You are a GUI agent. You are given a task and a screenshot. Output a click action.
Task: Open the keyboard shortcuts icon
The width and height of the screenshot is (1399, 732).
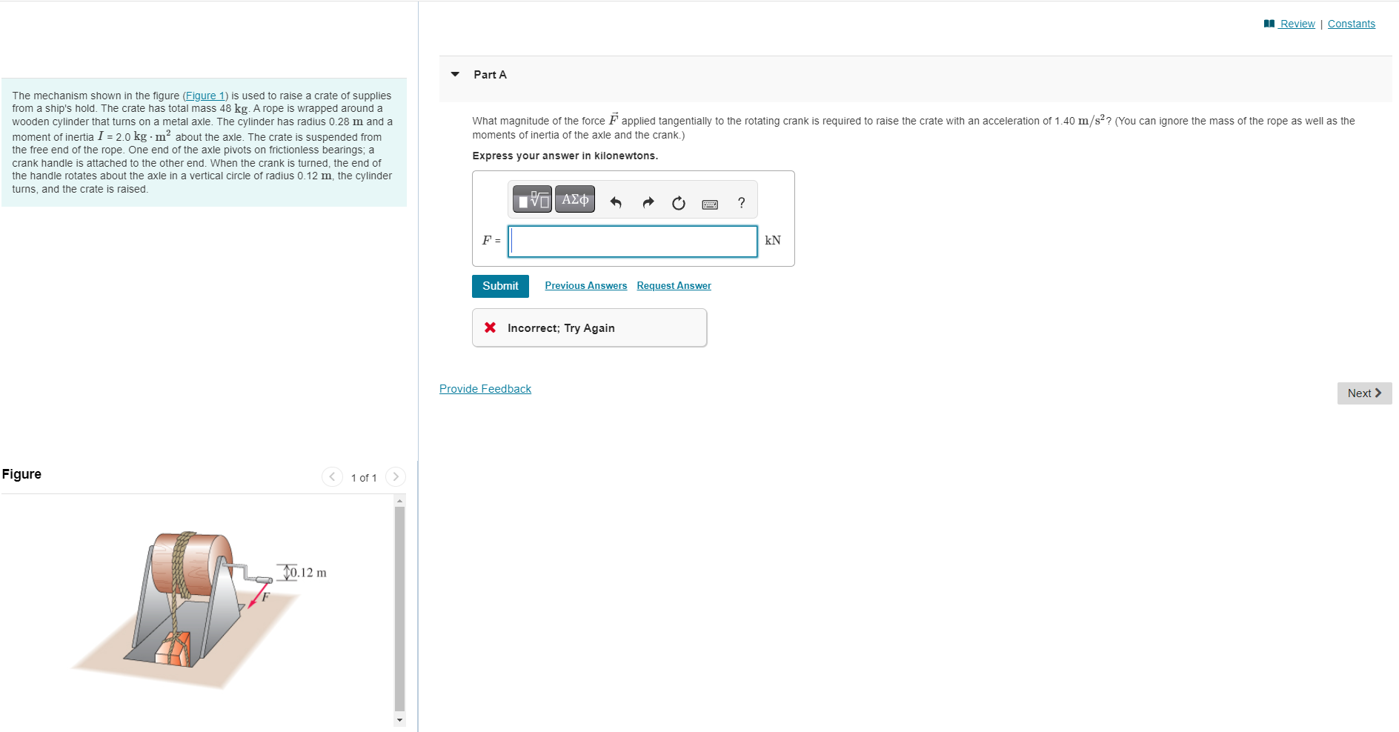pos(710,204)
